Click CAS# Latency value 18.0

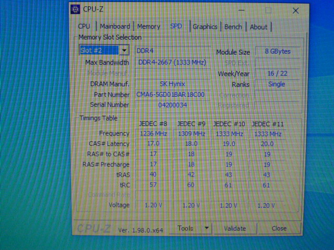pos(192,144)
